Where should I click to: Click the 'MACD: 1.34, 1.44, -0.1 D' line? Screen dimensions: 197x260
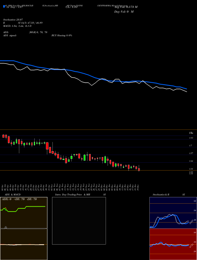[x=17, y=26]
